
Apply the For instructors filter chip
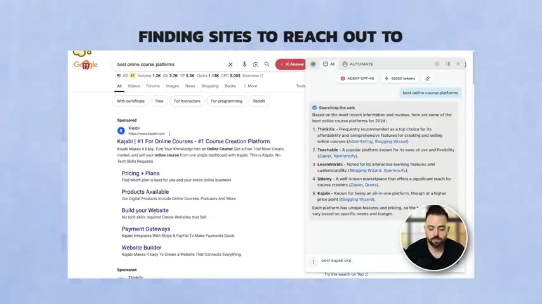pos(187,101)
